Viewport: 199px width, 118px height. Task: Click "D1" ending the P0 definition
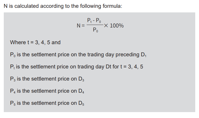(x=143, y=55)
